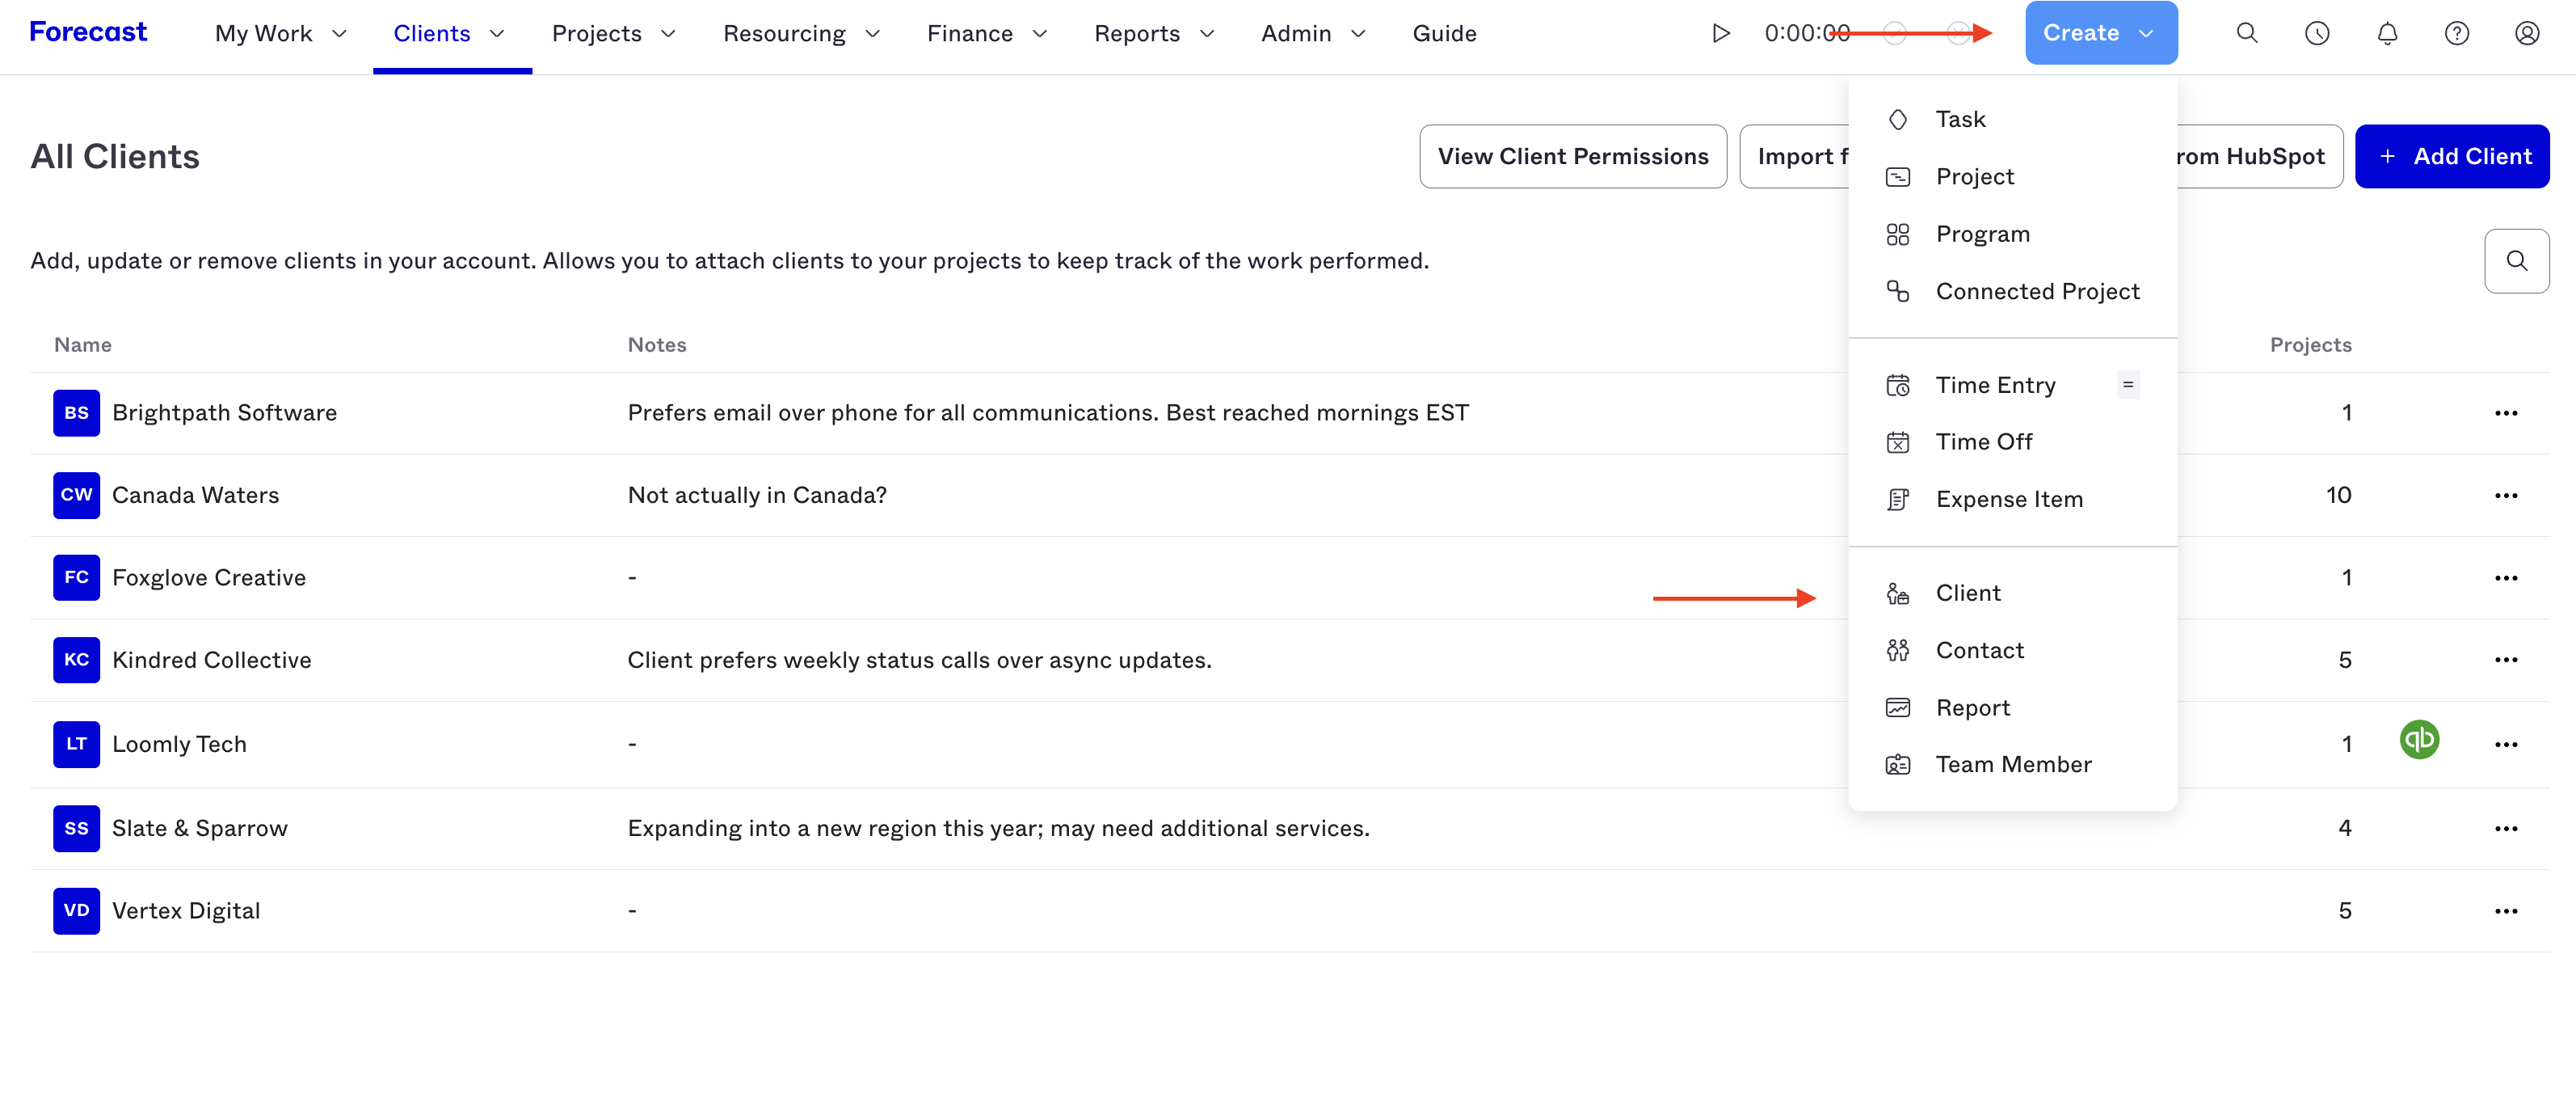
Task: Click the HubSpot import button
Action: pyautogui.click(x=2259, y=156)
